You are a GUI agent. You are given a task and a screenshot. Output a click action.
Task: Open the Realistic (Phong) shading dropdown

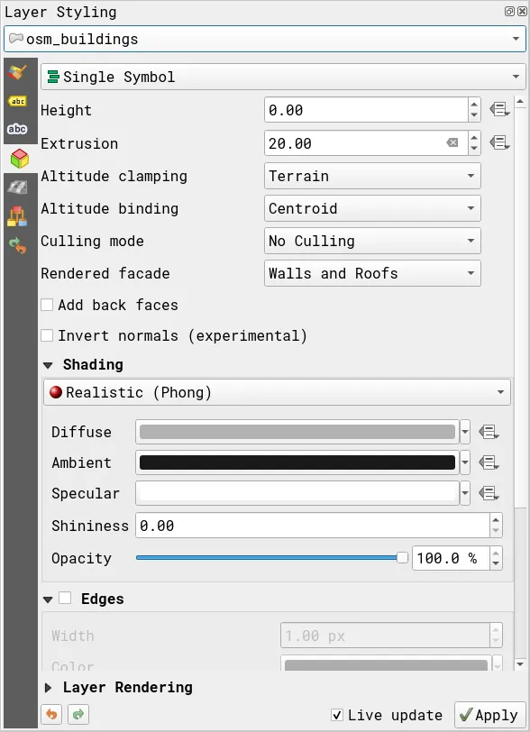(277, 392)
